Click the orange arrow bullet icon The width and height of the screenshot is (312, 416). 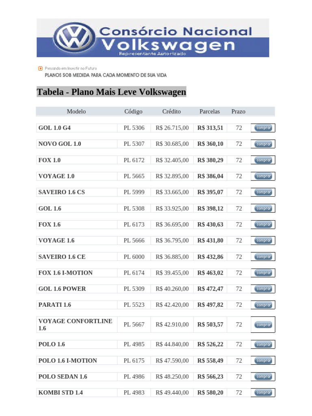click(x=40, y=68)
